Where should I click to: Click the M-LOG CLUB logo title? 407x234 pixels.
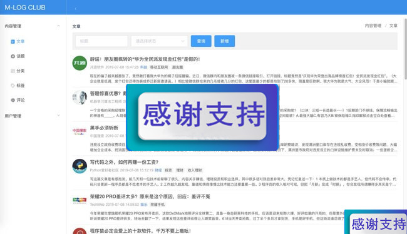[25, 8]
